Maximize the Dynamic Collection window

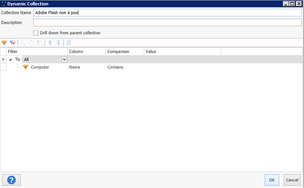292,4
